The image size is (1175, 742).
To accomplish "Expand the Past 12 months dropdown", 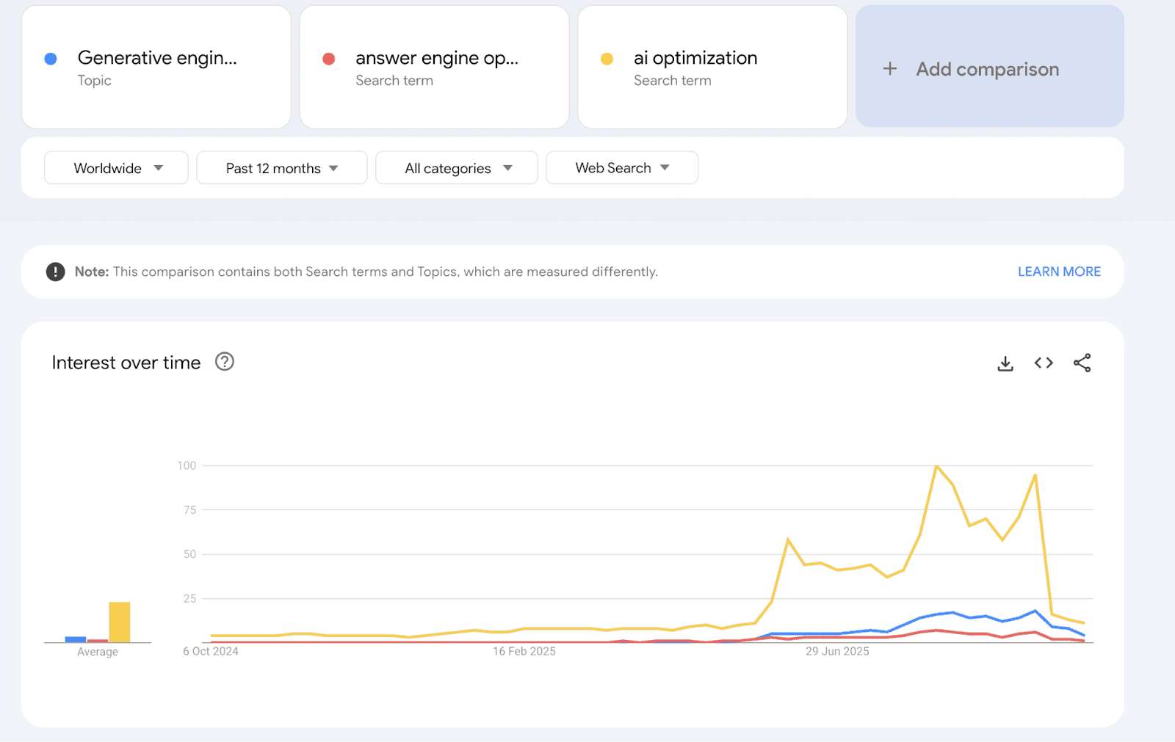I will coord(281,168).
